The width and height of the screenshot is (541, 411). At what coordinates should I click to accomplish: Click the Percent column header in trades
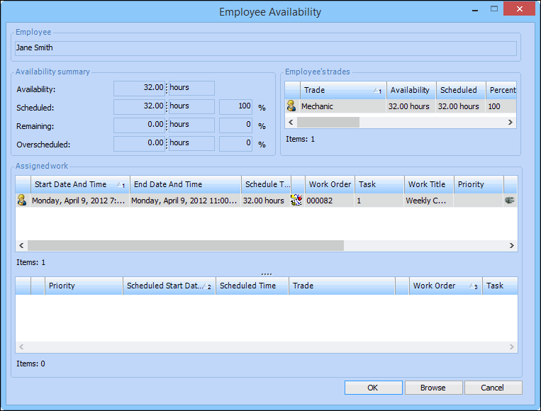(501, 90)
